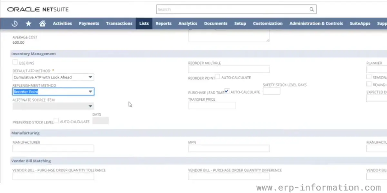
Task: Click the Oracle NetSuite logo
Action: click(x=38, y=9)
